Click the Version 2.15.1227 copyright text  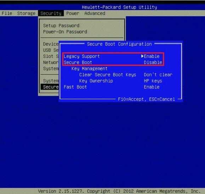click(119, 191)
